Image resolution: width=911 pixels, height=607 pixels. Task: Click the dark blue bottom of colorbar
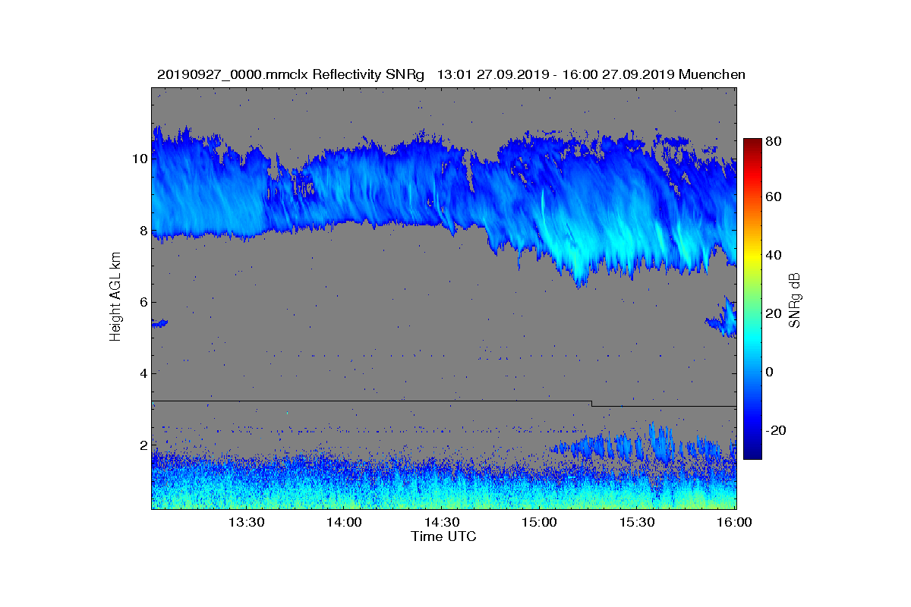(752, 454)
